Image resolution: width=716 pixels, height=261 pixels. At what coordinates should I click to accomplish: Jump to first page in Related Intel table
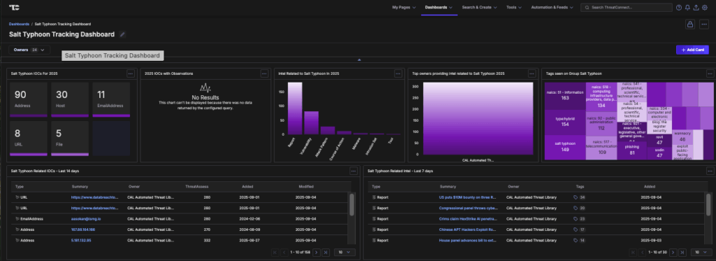coord(633,252)
